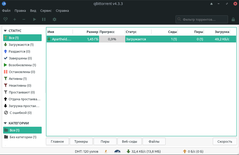Click the 1 (1) seeds cell
The height and width of the screenshot is (155, 239).
[174, 39]
